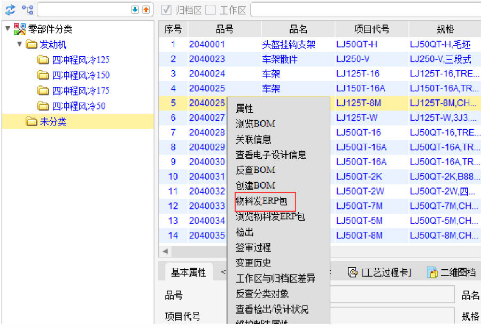The width and height of the screenshot is (481, 328).
Task: Click project code LJ50QT-5M
Action: 359,221
